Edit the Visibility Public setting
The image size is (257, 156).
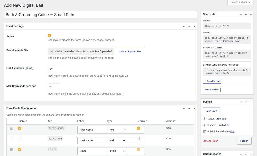[227, 125]
